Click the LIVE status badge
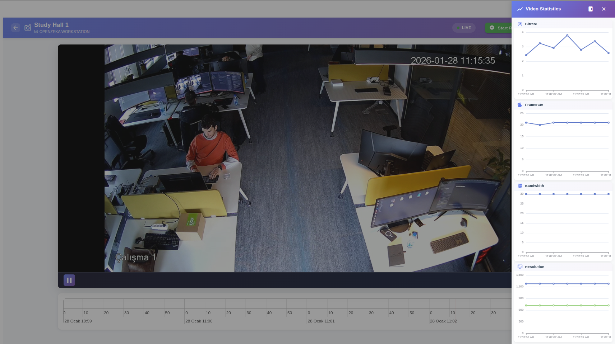This screenshot has width=615, height=344. [x=464, y=28]
